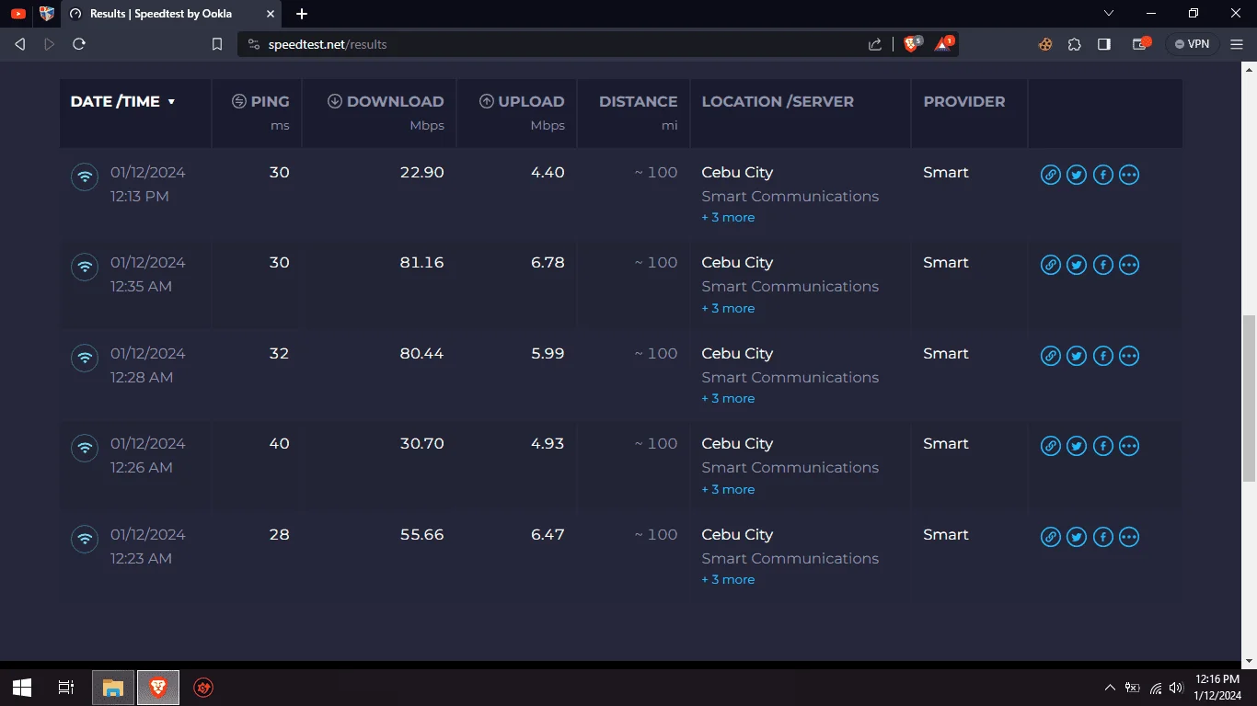1257x706 pixels.
Task: Share 12:13 PM result on Twitter
Action: pos(1077,175)
